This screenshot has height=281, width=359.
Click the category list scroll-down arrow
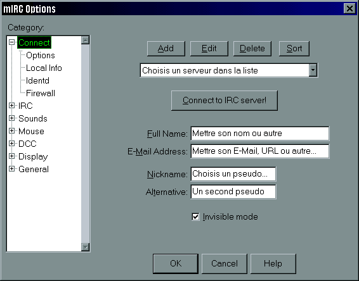coord(85,247)
